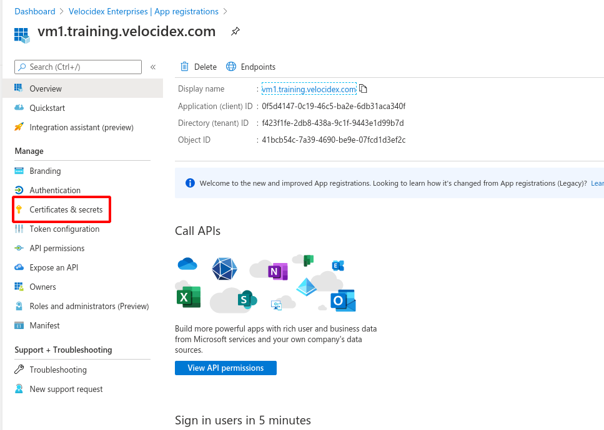The width and height of the screenshot is (604, 430).
Task: Select Expose an API
Action: 54,267
